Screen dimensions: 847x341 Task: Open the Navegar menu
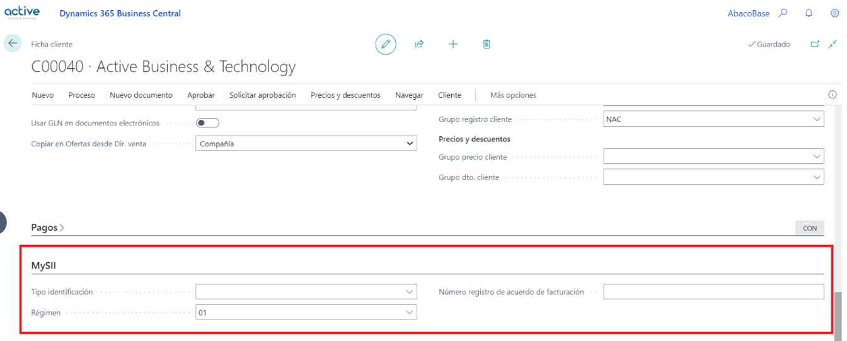tap(409, 95)
